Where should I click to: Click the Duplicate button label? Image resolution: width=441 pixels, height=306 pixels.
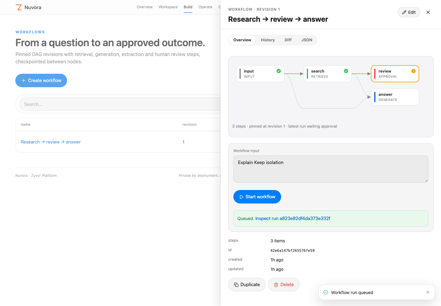[x=250, y=285]
